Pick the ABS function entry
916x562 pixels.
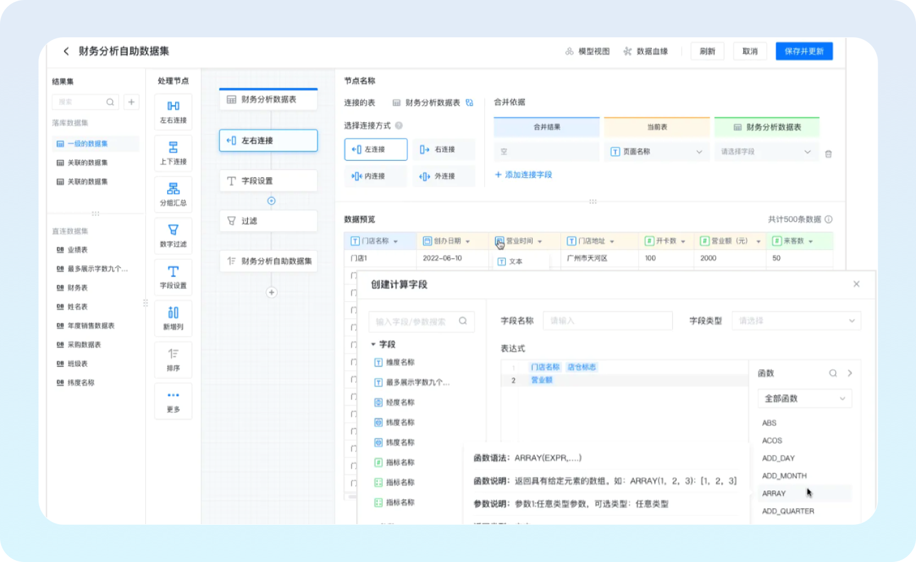tap(769, 423)
